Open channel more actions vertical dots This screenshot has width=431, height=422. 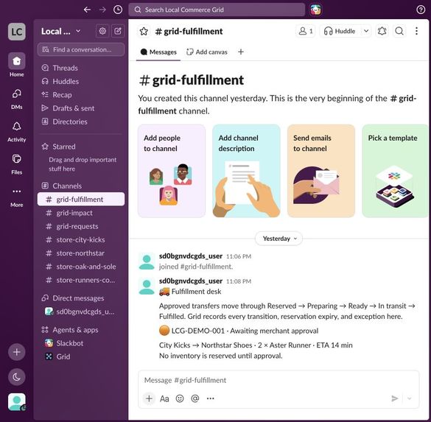tap(417, 31)
